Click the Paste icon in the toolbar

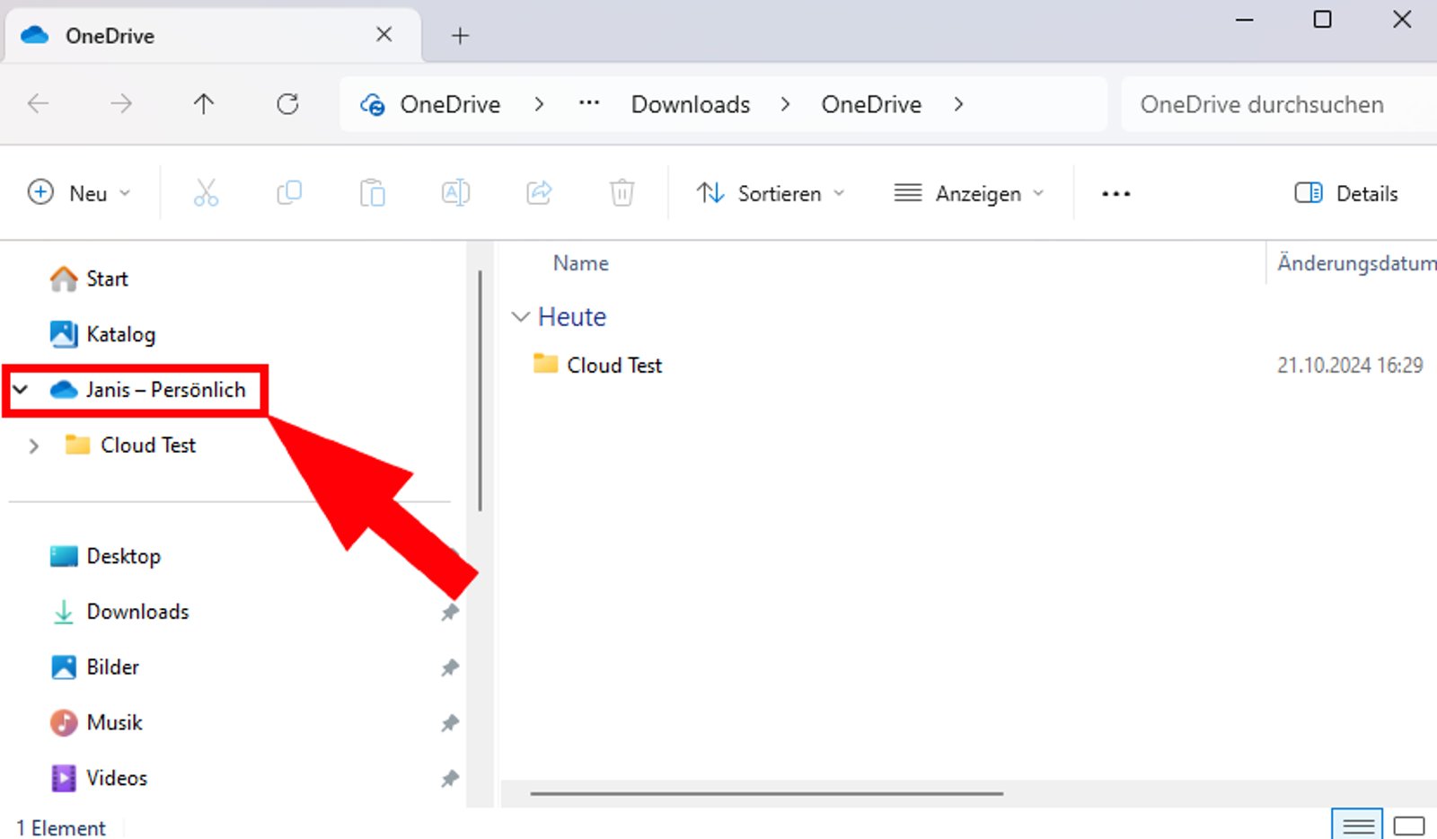pos(373,192)
